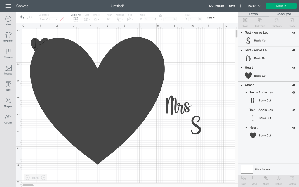This screenshot has height=187, width=299.
Task: Click the New project icon
Action: coord(8,19)
